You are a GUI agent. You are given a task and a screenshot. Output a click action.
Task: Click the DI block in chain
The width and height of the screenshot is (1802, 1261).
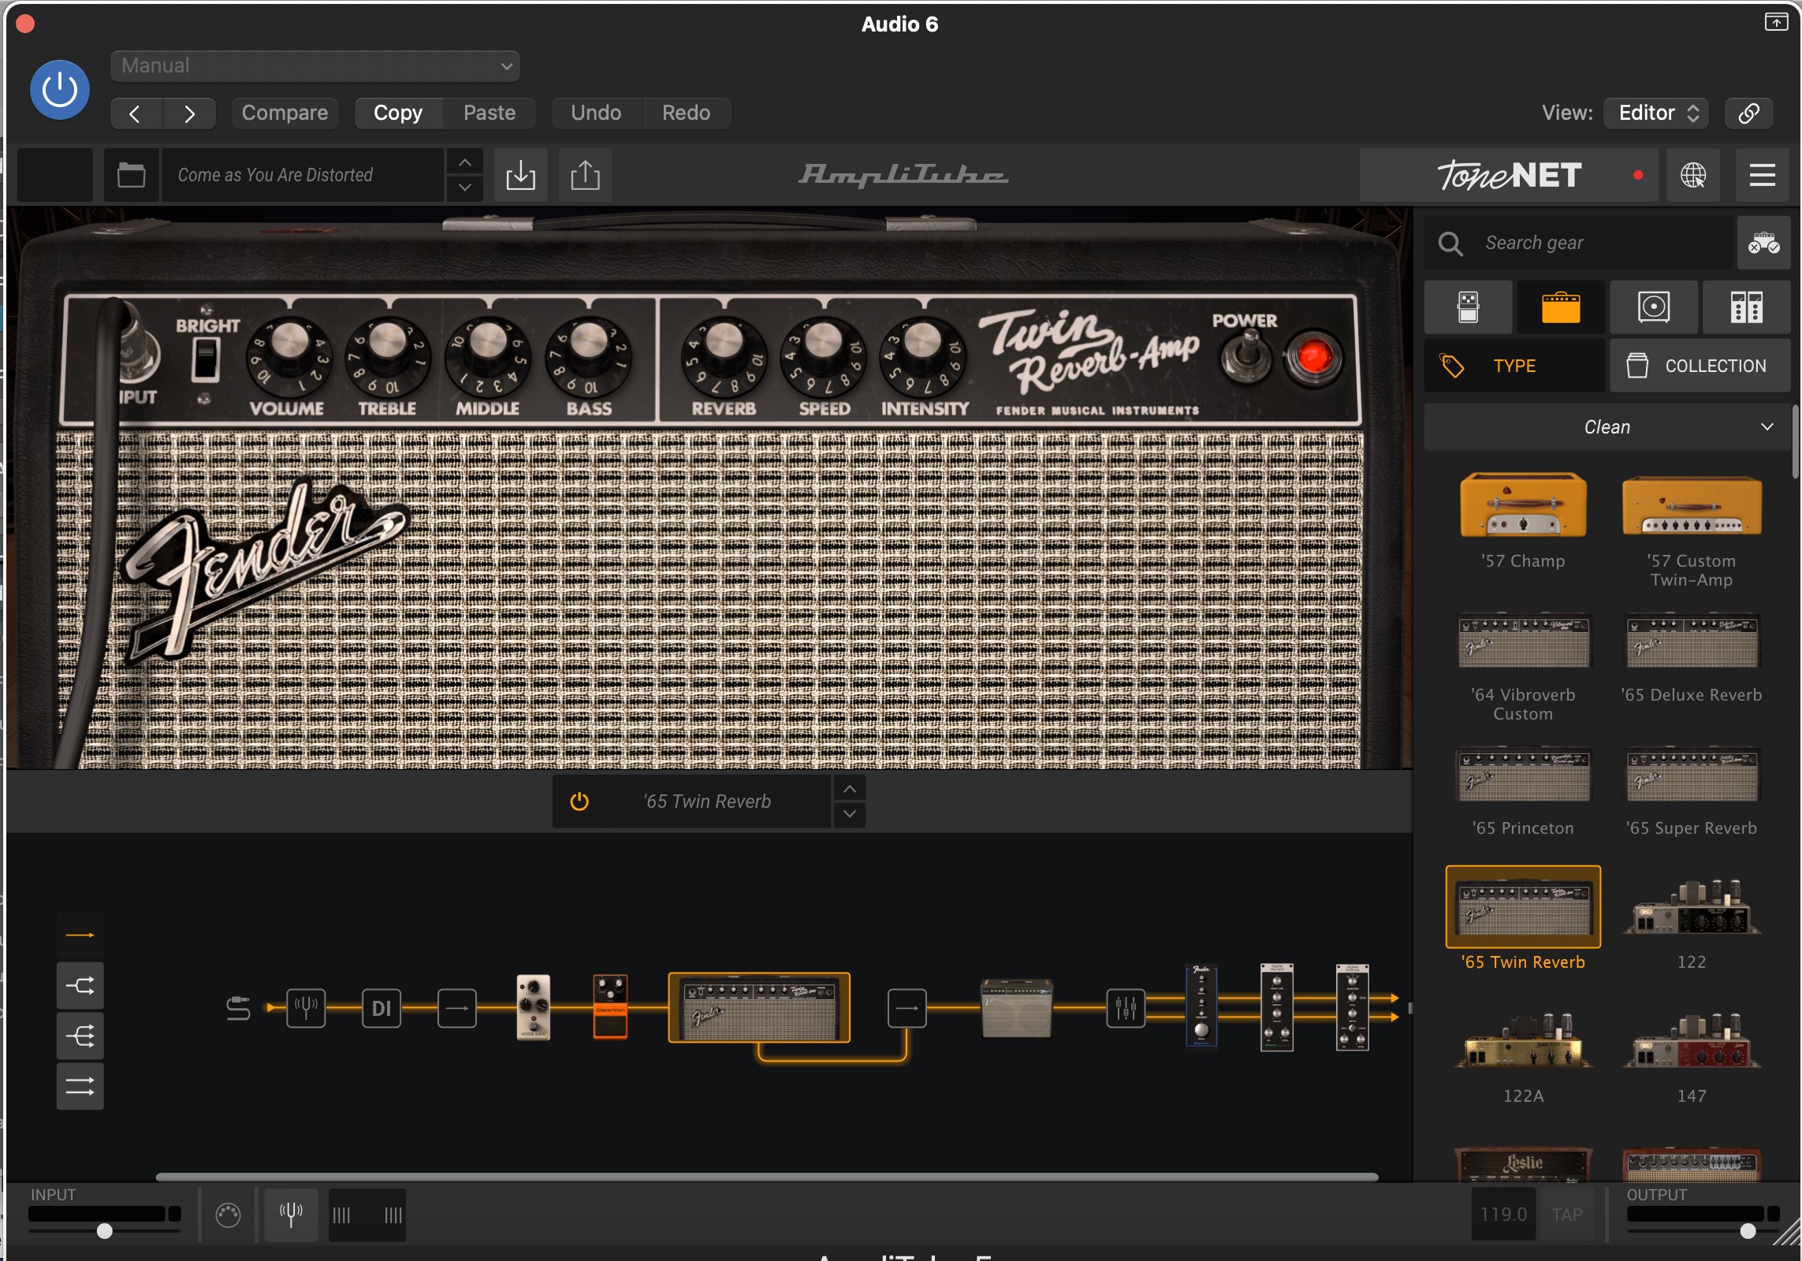click(382, 1008)
